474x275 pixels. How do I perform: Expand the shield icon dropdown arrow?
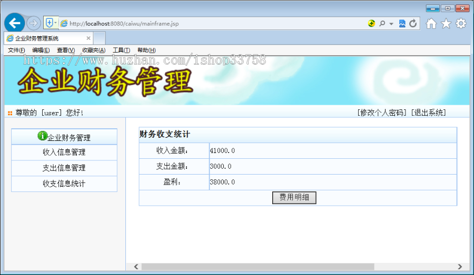(x=56, y=23)
